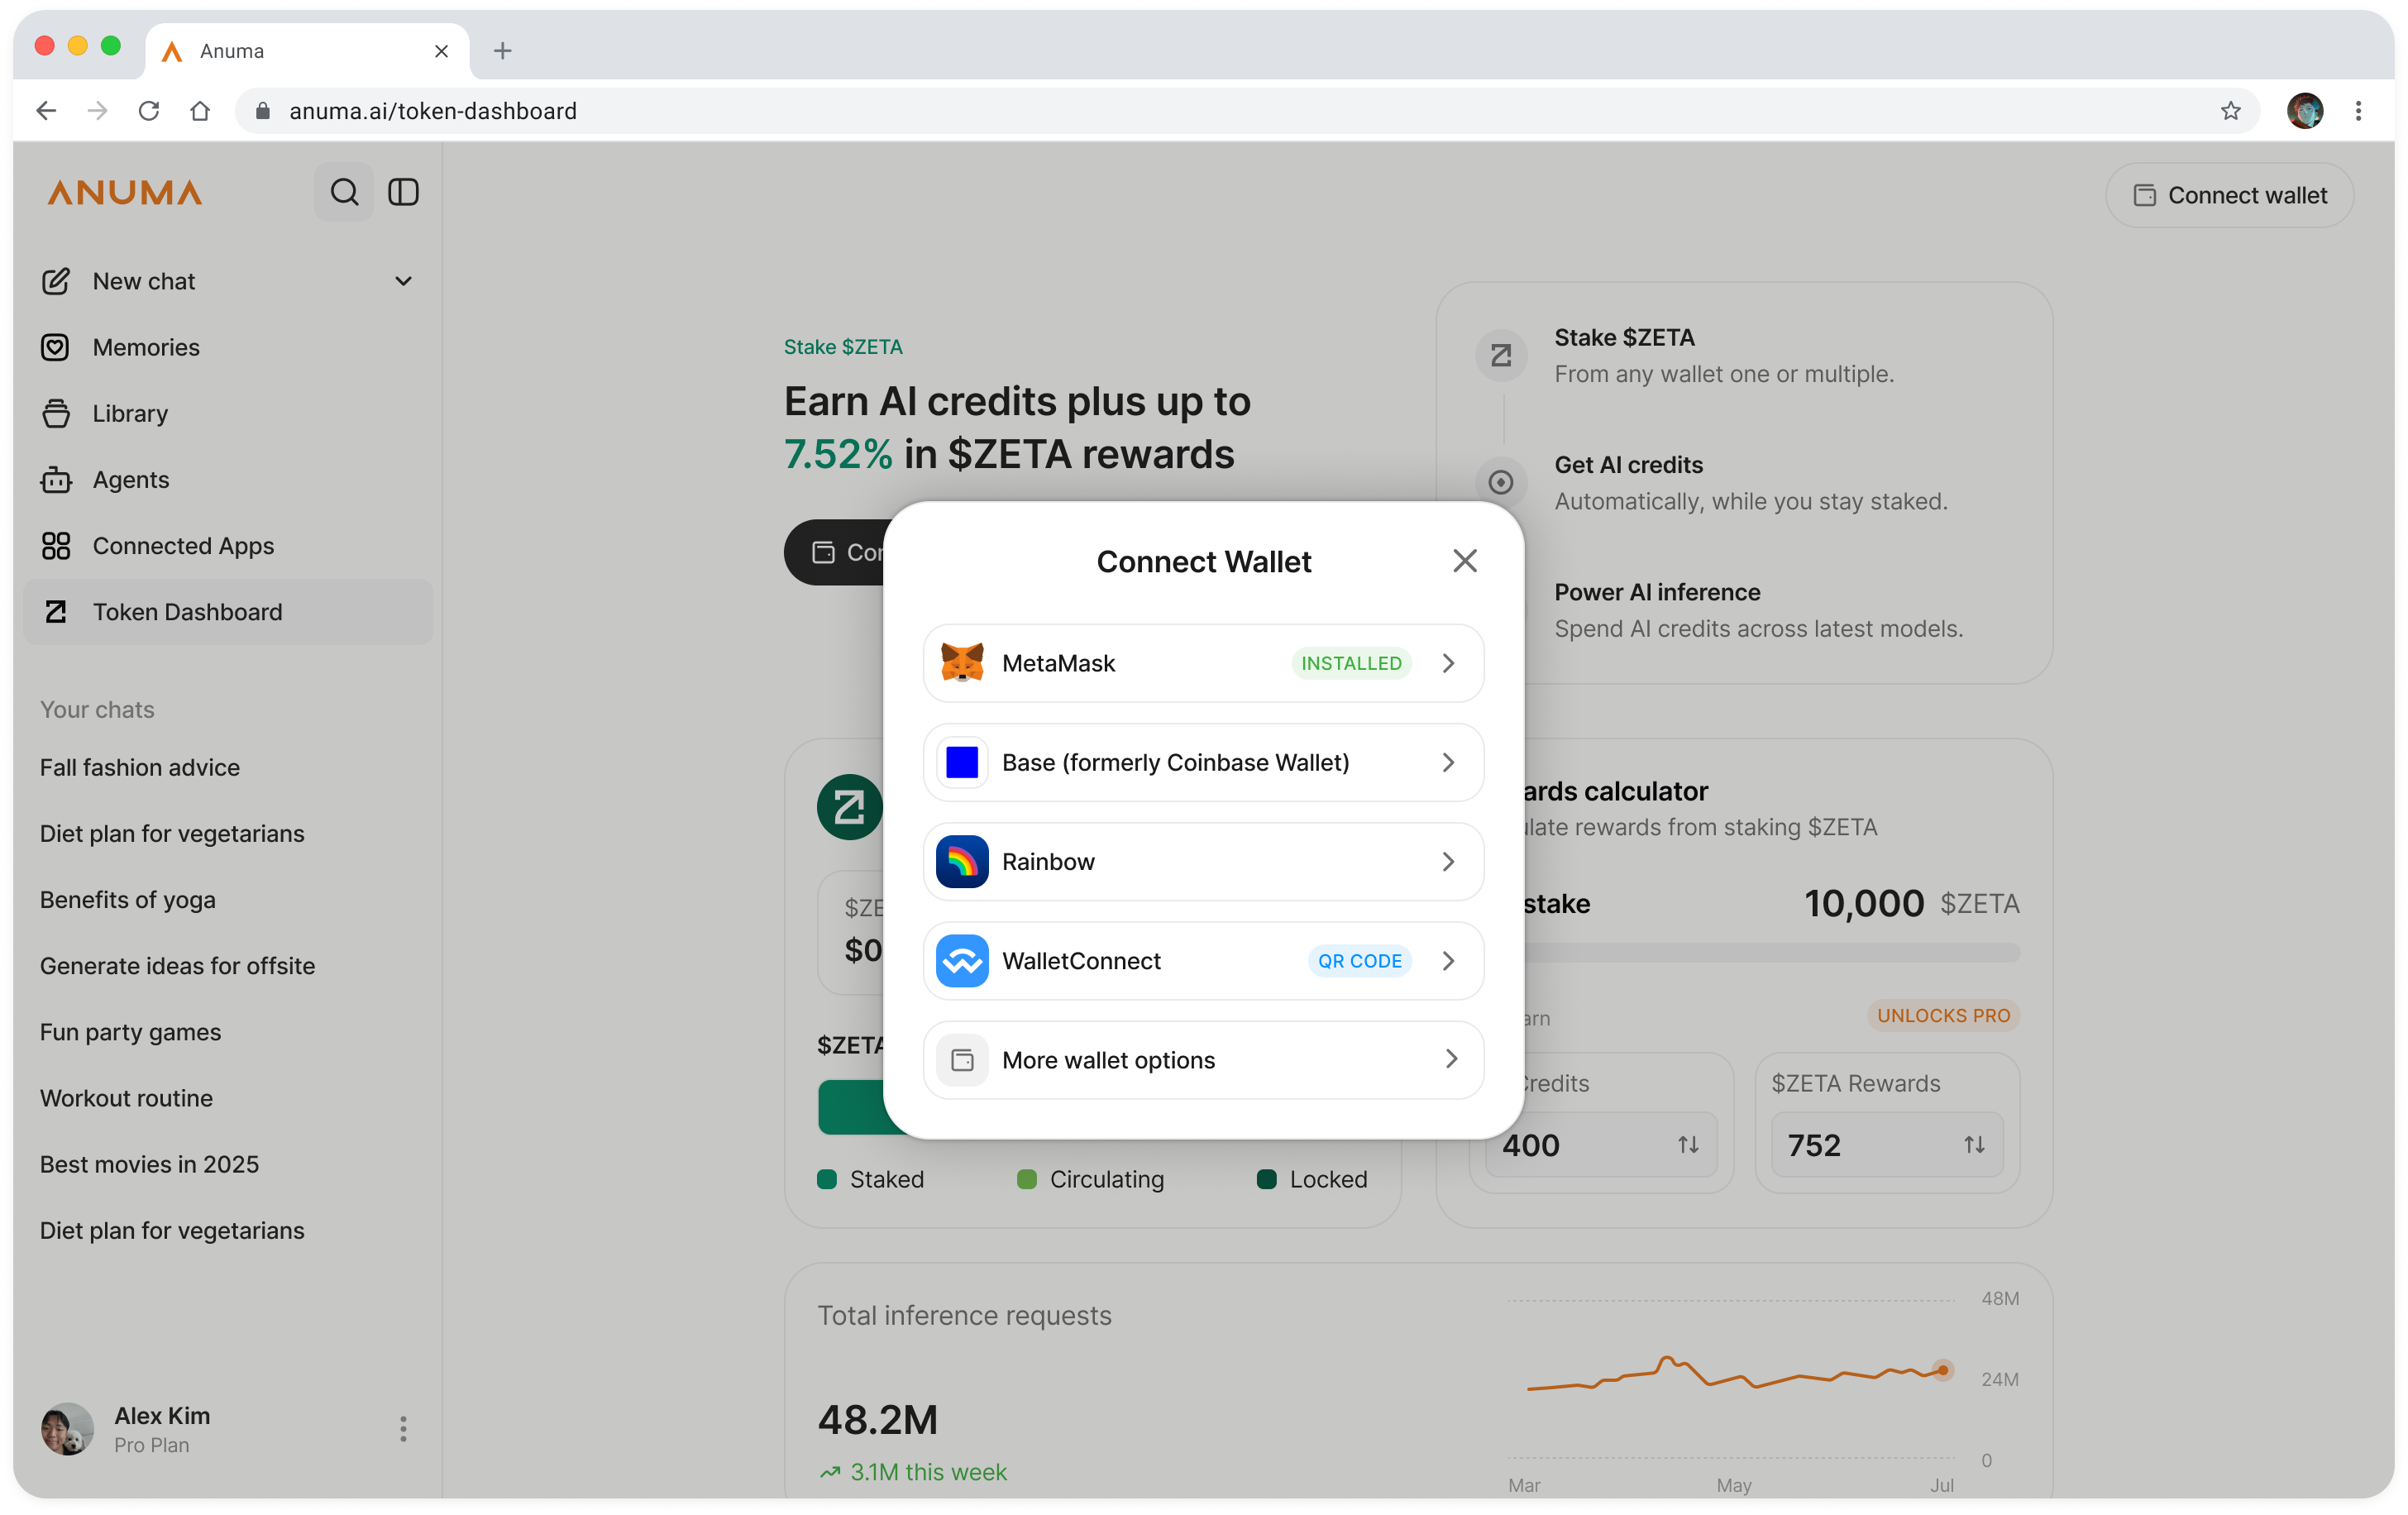Click the INSTALLED badge on MetaMask
The width and height of the screenshot is (2408, 1515).
[1351, 663]
